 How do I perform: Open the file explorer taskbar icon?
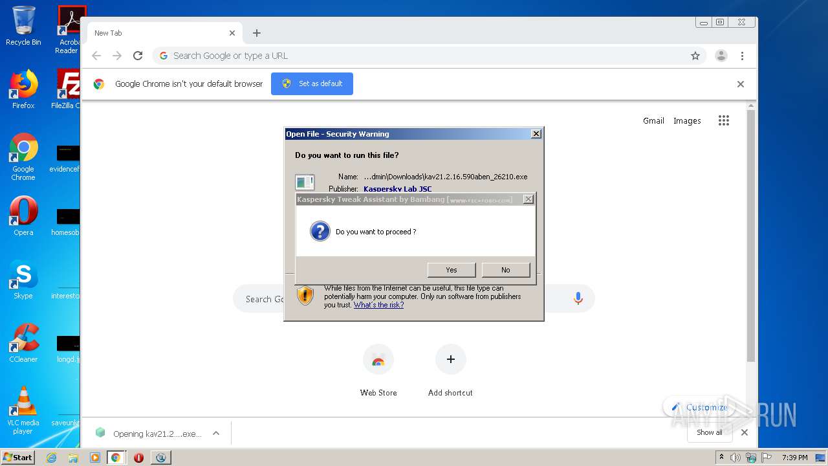coord(73,458)
